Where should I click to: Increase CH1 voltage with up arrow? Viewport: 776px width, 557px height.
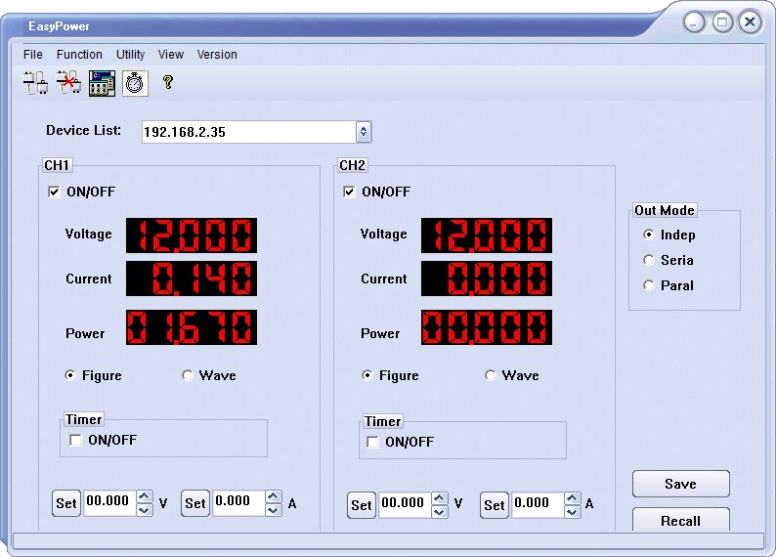tap(145, 496)
